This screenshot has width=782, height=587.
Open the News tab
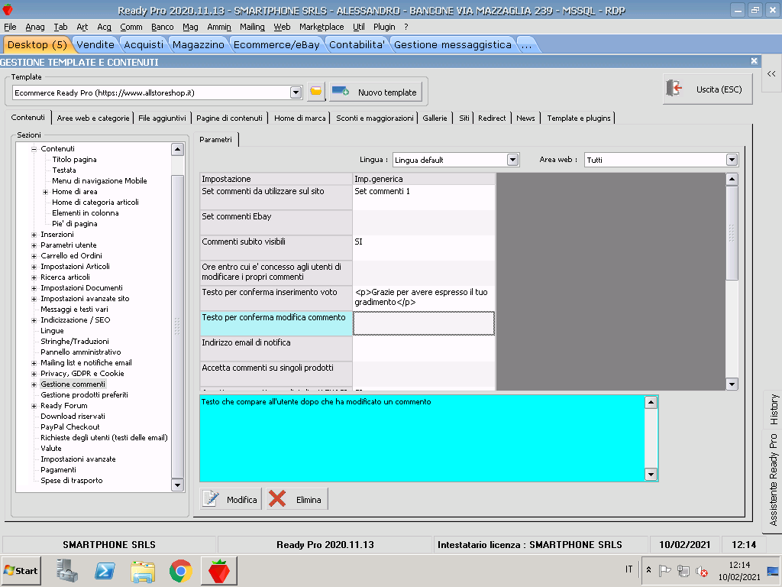[x=525, y=118]
